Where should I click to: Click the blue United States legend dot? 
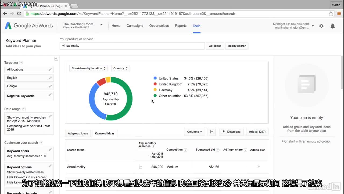point(155,78)
